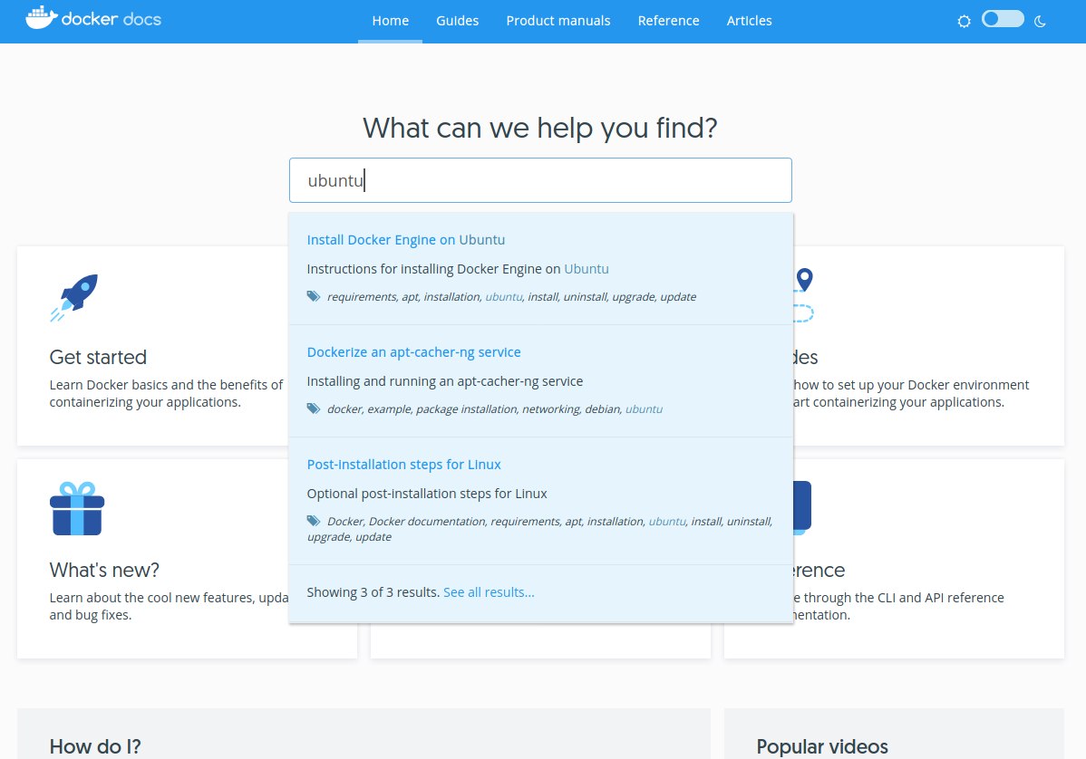Click the docker docs wordmark
Image resolution: width=1086 pixels, height=759 pixels.
pyautogui.click(x=111, y=19)
